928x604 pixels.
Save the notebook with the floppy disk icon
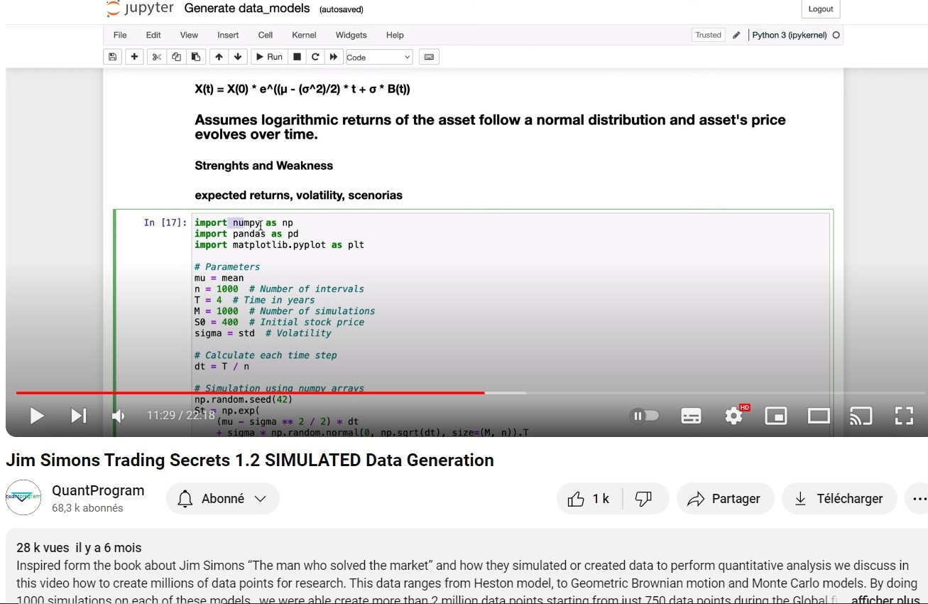112,57
